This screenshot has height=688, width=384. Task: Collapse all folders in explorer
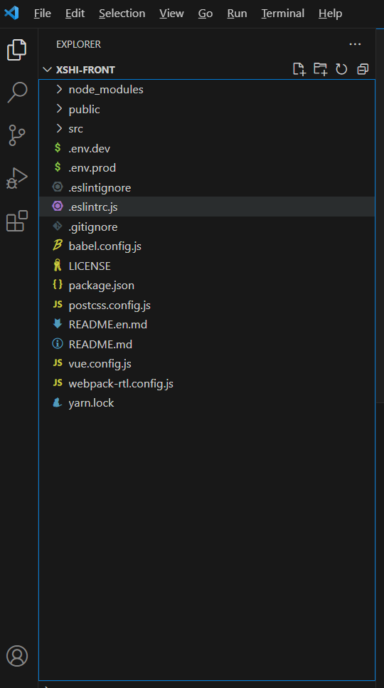(x=363, y=69)
